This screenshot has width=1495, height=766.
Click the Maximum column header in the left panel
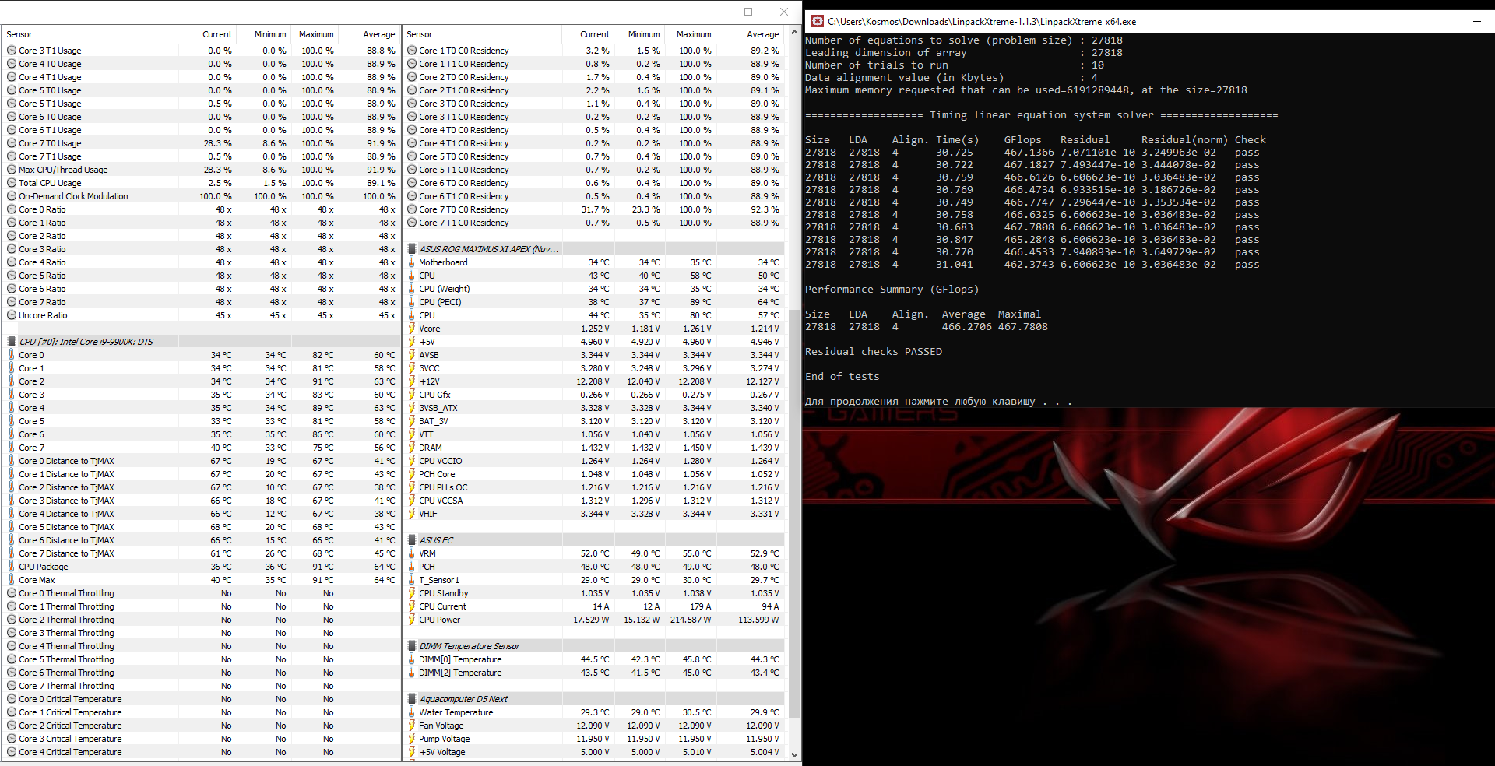316,34
